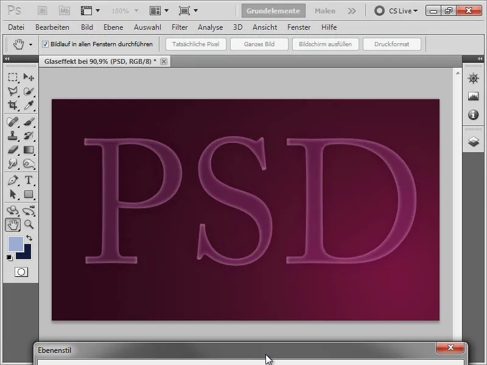Switch to the Malen workspace

point(325,11)
